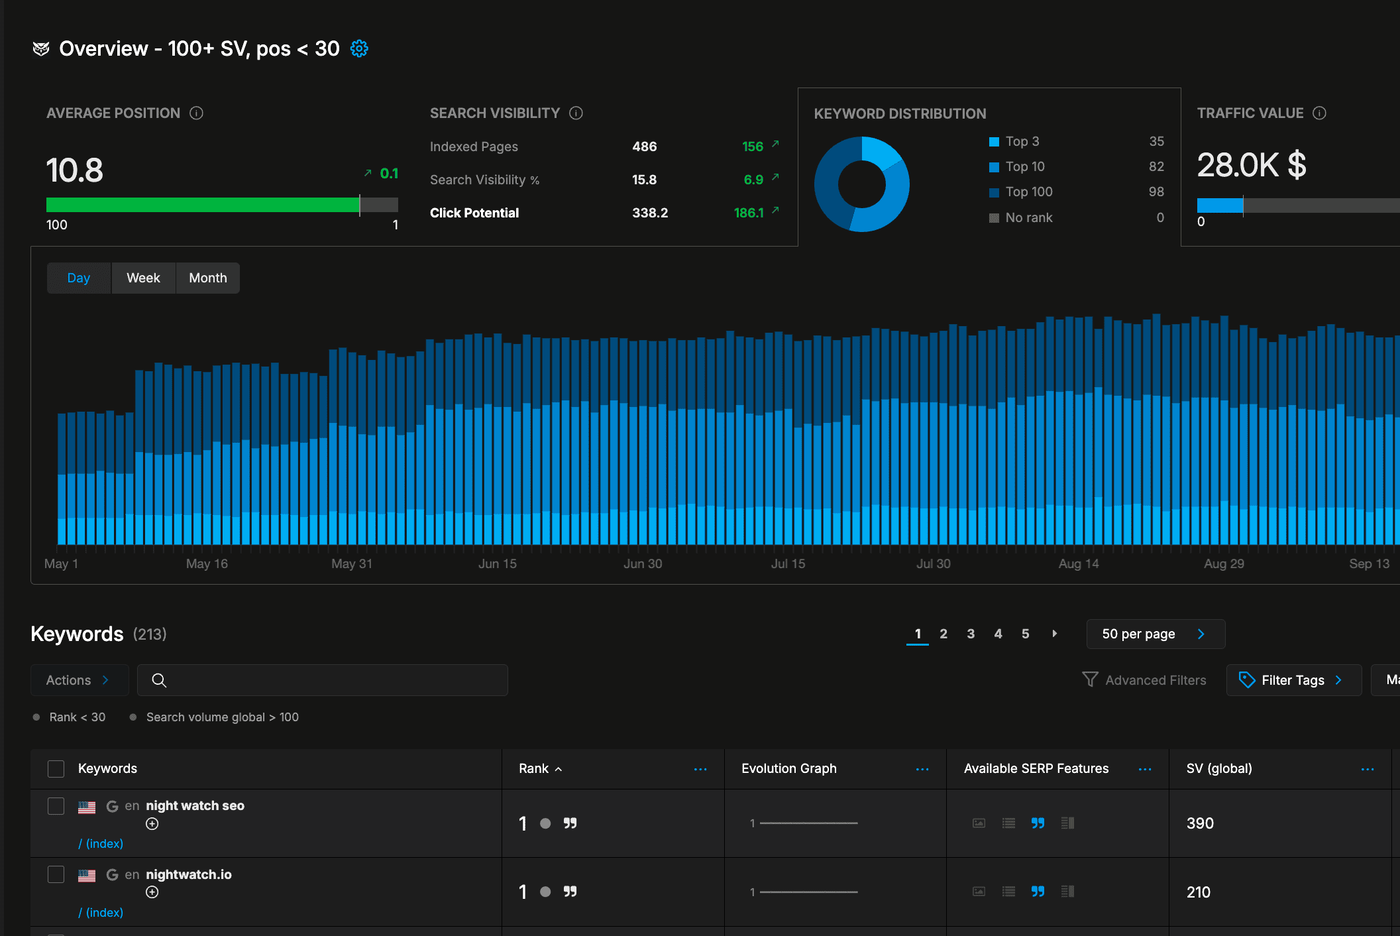
Task: Click Google engine icon on night watch seo row
Action: [112, 806]
